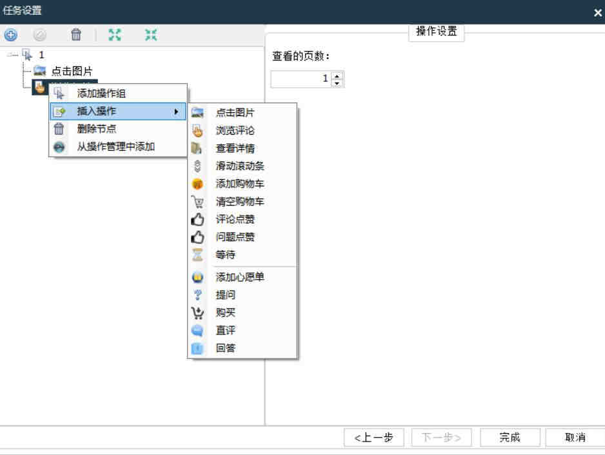Click the 清空购物车 cart icon

pyautogui.click(x=197, y=201)
